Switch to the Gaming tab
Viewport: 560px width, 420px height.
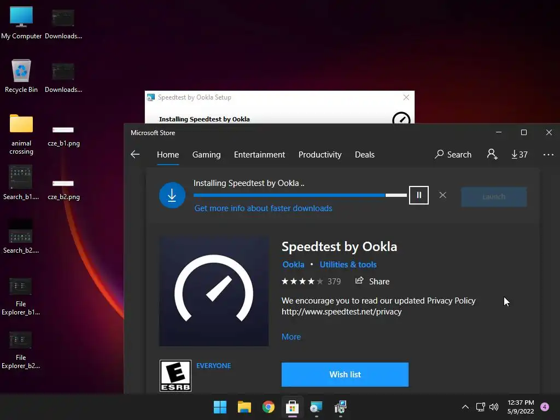(x=206, y=155)
